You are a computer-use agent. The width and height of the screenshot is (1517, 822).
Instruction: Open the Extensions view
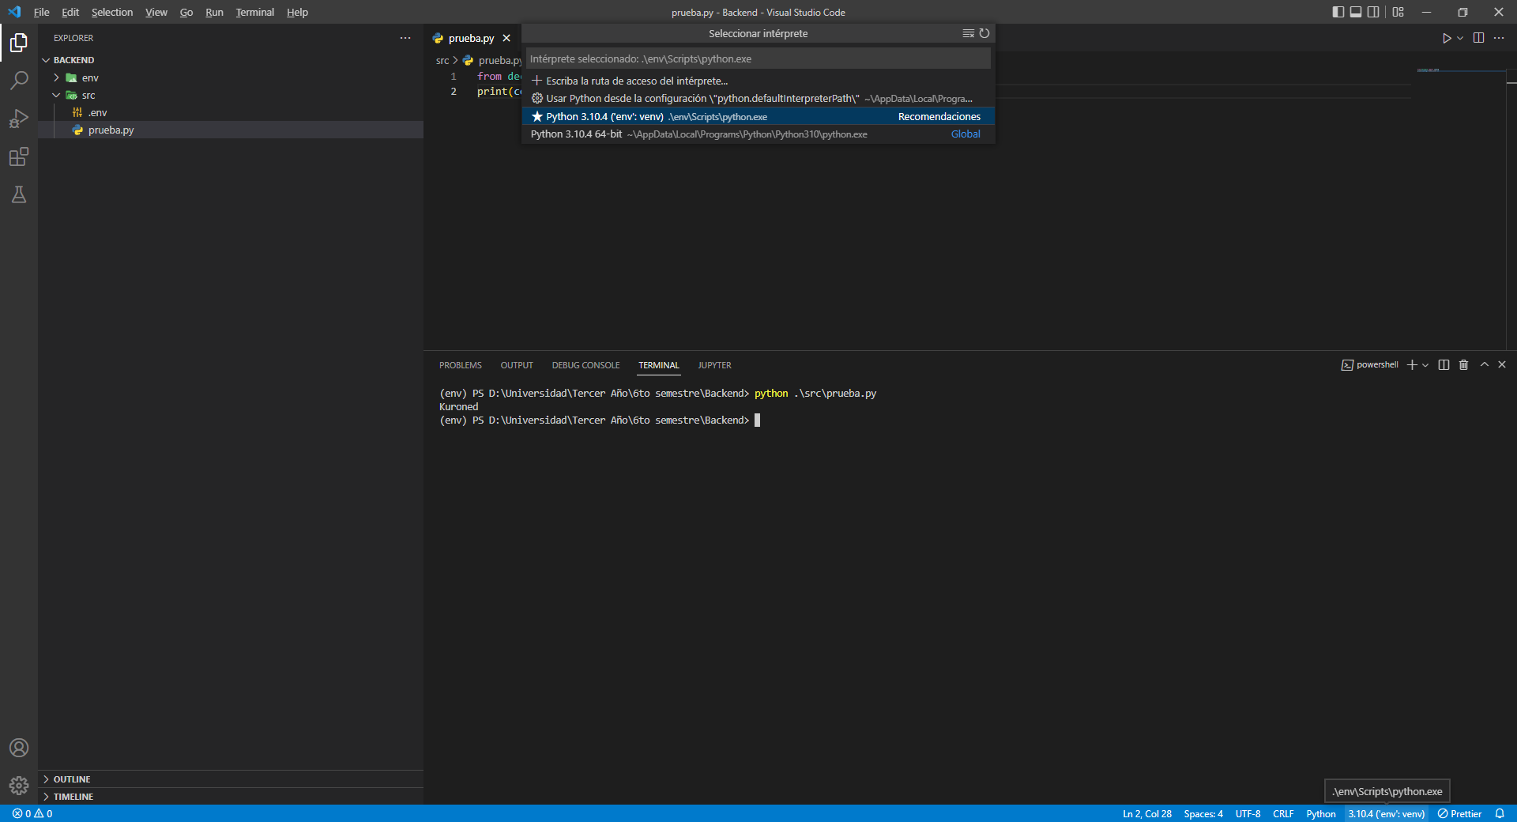[x=19, y=156]
